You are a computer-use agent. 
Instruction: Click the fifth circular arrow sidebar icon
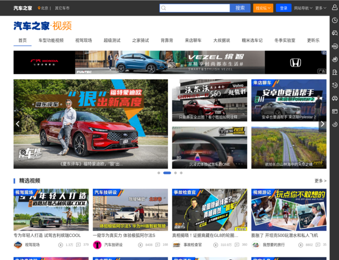(335, 59)
